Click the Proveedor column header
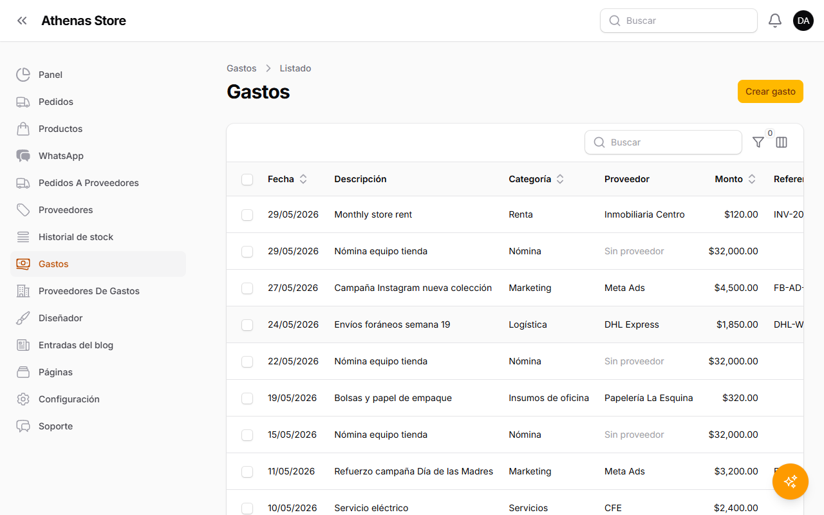The height and width of the screenshot is (515, 824). [x=627, y=179]
